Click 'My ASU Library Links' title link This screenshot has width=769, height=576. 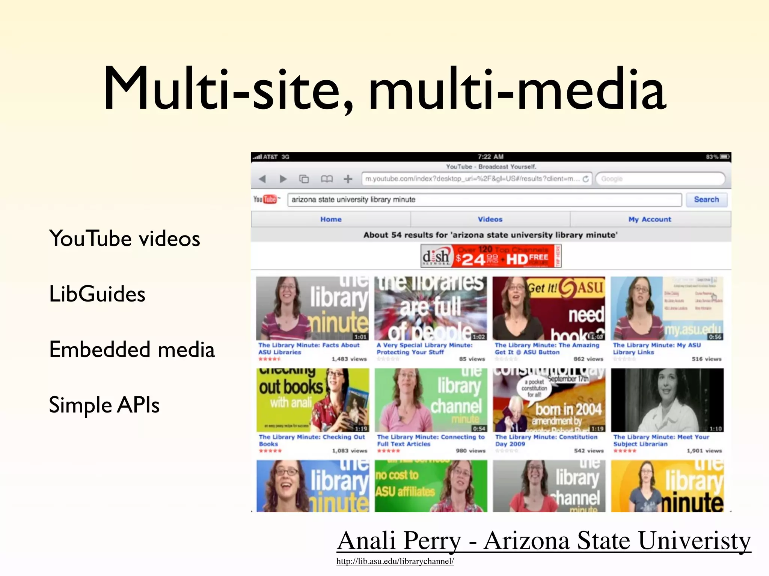point(657,348)
